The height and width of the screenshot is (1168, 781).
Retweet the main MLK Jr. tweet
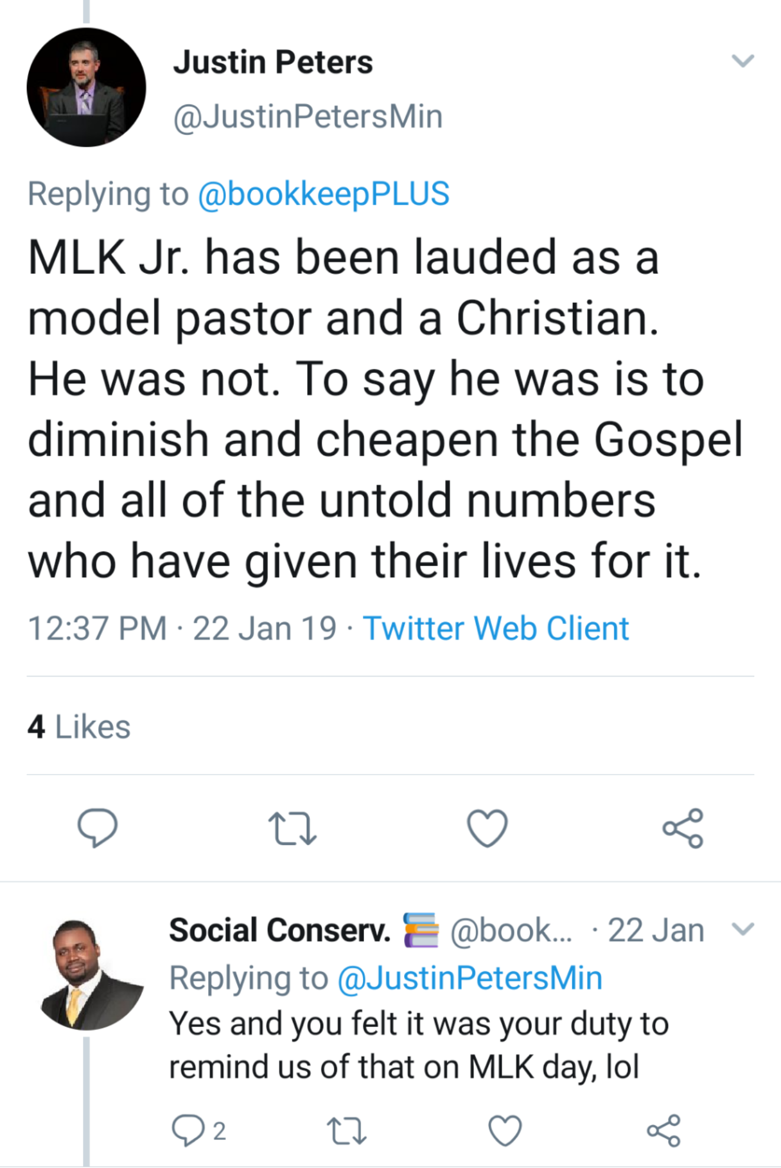(x=292, y=829)
